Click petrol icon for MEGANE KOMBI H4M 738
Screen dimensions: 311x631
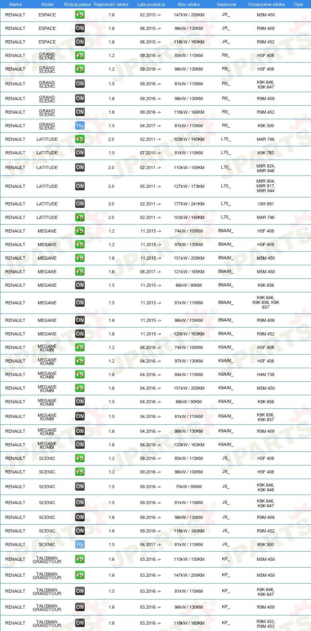pyautogui.click(x=80, y=375)
